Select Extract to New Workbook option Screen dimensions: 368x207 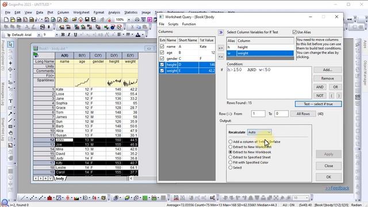pyautogui.click(x=231, y=152)
